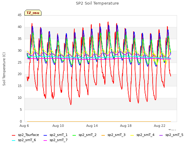Toggle the sp2_smT_3 legend entry
195x146 pixels.
coord(113,135)
